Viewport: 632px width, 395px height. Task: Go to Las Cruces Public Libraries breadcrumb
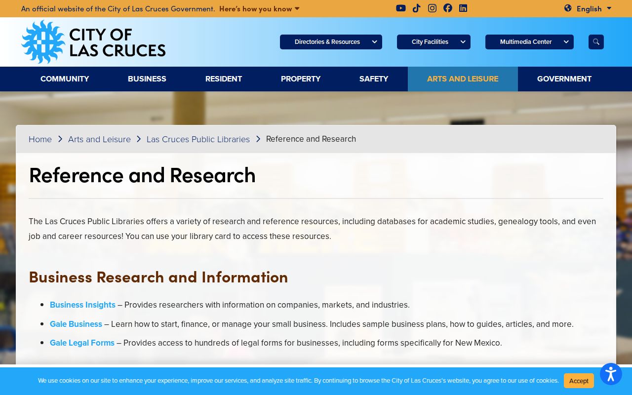pyautogui.click(x=198, y=139)
